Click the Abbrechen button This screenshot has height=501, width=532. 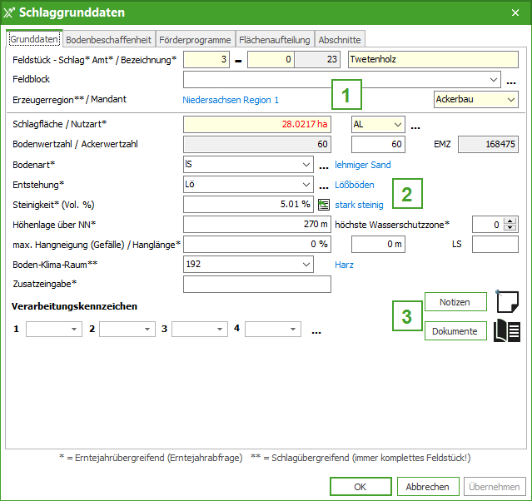point(428,487)
